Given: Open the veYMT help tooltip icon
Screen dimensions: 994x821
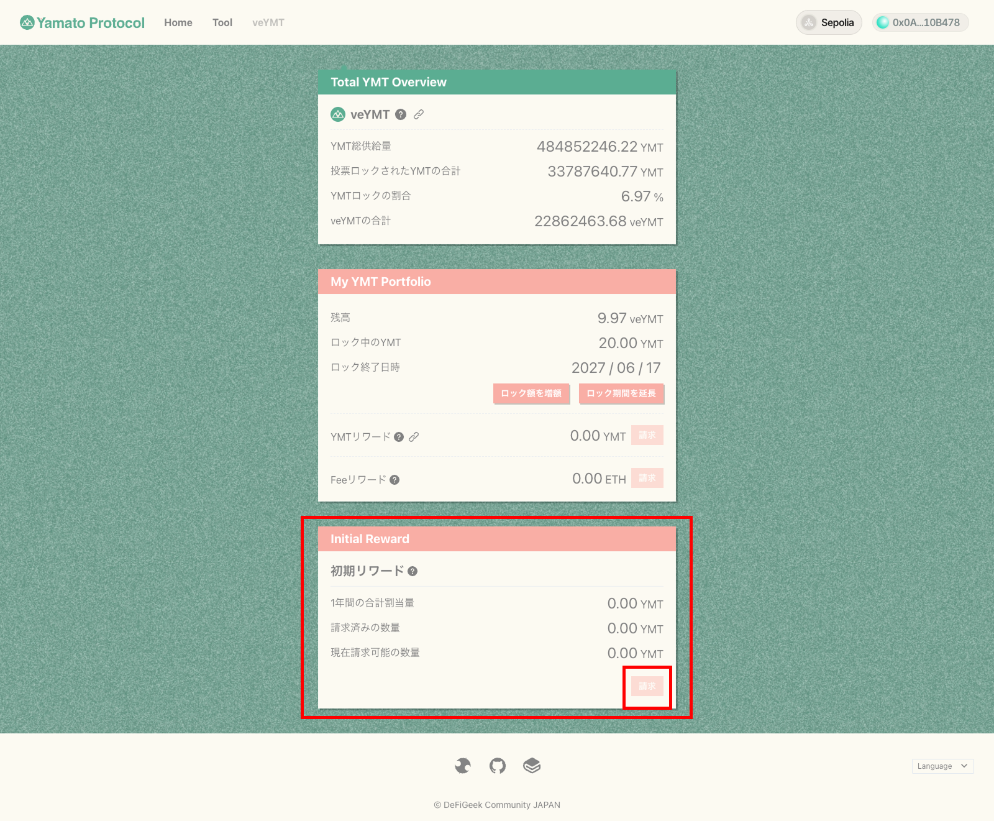Looking at the screenshot, I should pyautogui.click(x=401, y=114).
